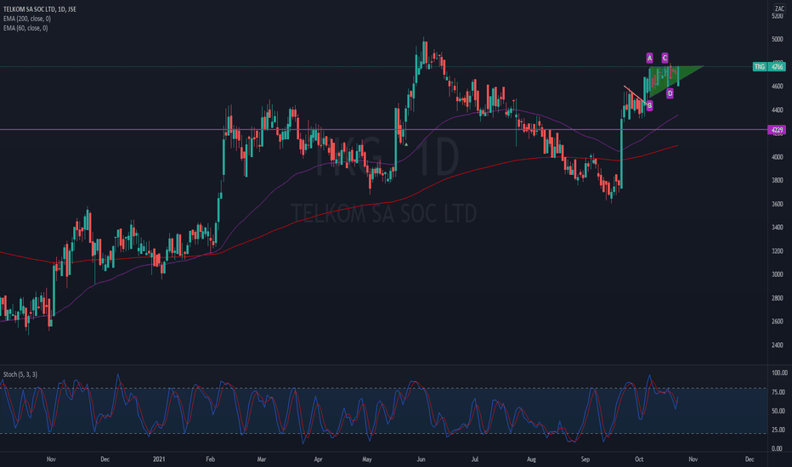Click the 5000 price axis label
792x467 pixels.
coord(778,39)
